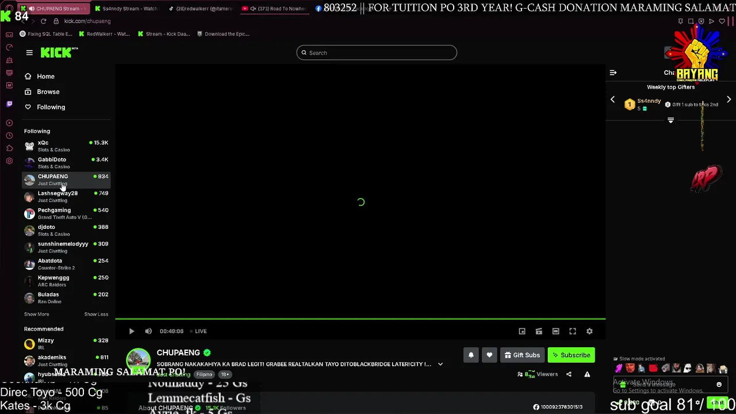This screenshot has width=736, height=414.
Task: Click the Home icon in Kick sidebar
Action: (28, 76)
